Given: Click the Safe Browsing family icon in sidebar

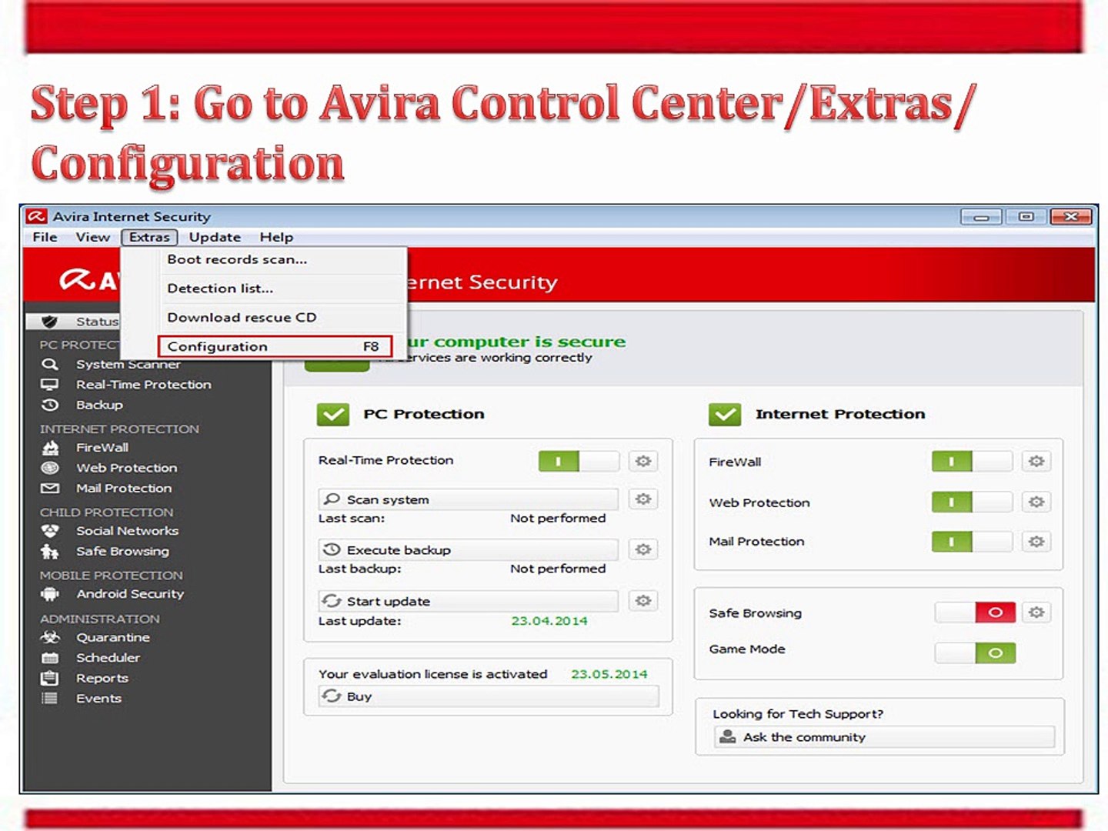Looking at the screenshot, I should 50,551.
